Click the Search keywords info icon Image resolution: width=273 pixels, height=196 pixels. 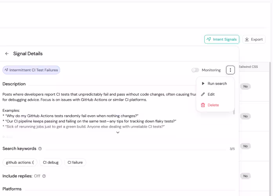tap(40, 149)
